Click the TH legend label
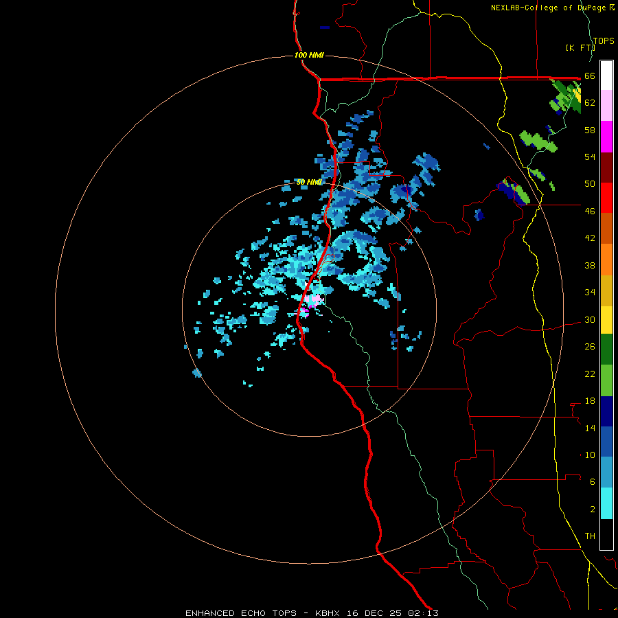618x618 pixels. pos(590,536)
